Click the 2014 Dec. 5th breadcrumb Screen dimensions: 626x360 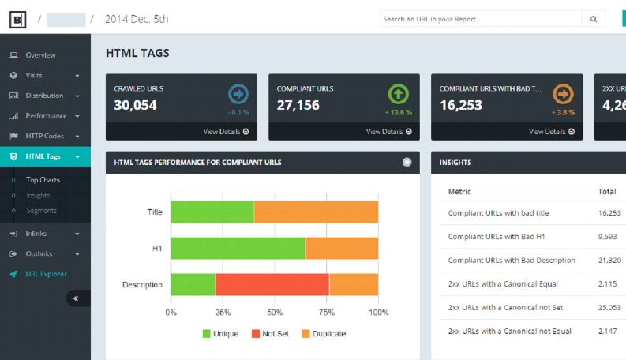point(137,19)
